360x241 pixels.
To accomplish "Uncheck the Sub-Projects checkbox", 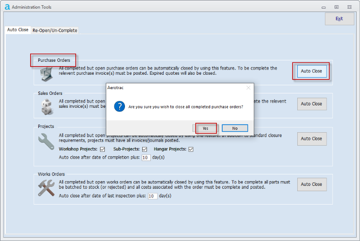I will pos(145,149).
